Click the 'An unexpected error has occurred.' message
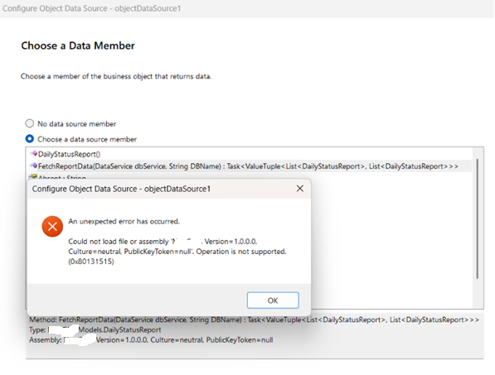495x375 pixels. (x=124, y=222)
